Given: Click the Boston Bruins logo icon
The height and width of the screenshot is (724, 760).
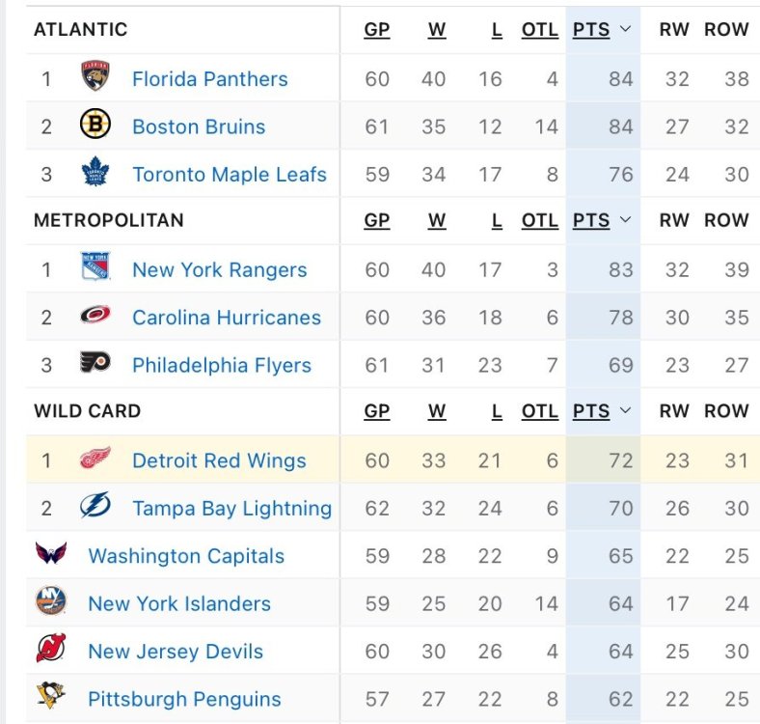Looking at the screenshot, I should [x=95, y=125].
